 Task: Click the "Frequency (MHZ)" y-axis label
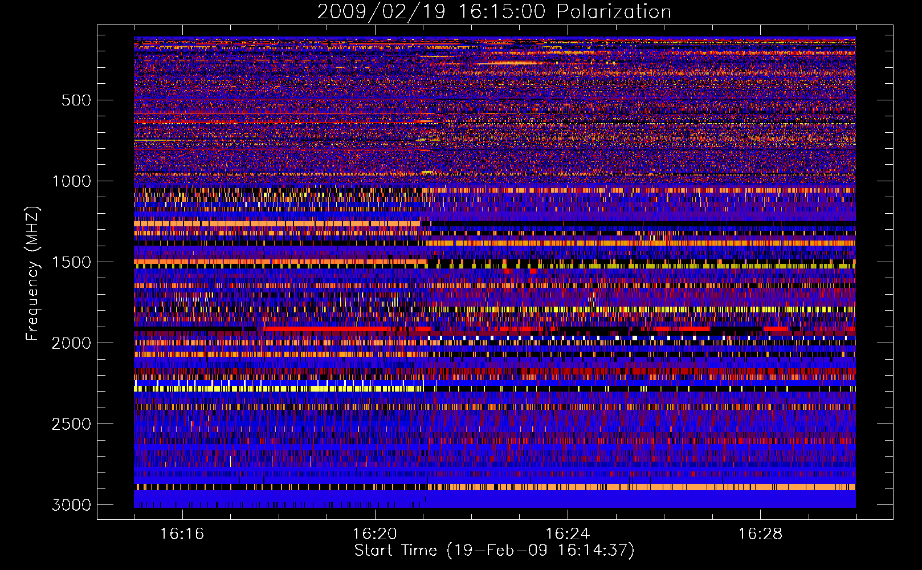[32, 274]
